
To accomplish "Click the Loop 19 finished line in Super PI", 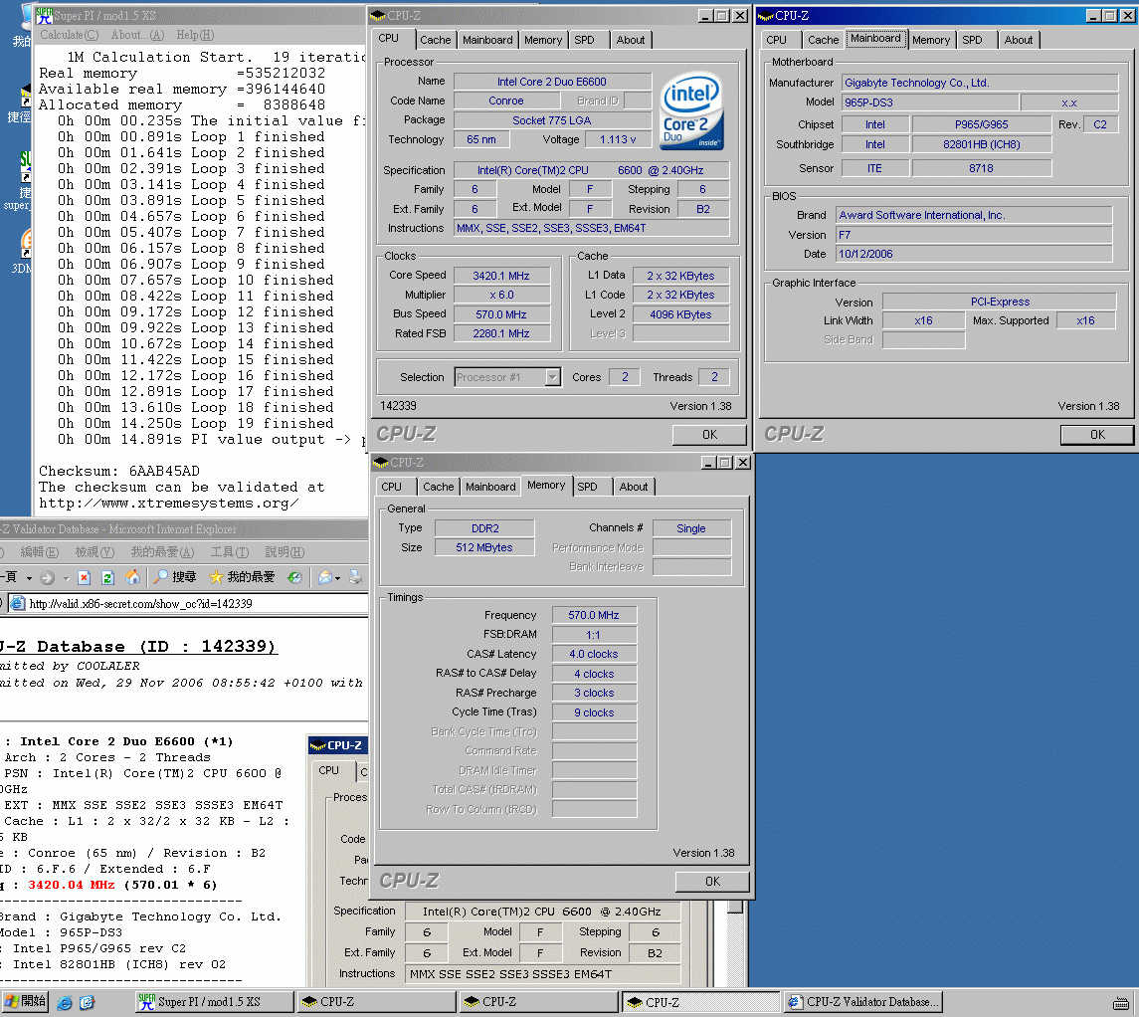I will pos(196,424).
